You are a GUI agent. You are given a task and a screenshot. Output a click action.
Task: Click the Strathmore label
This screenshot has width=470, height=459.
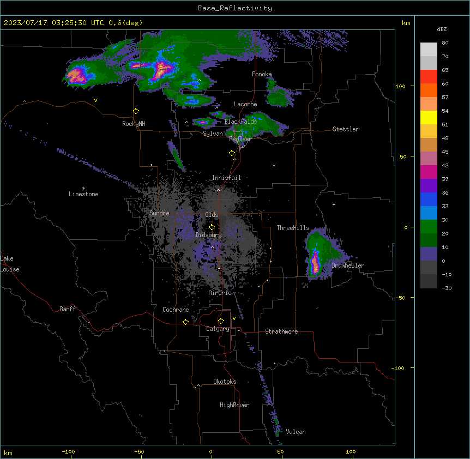[x=281, y=331]
